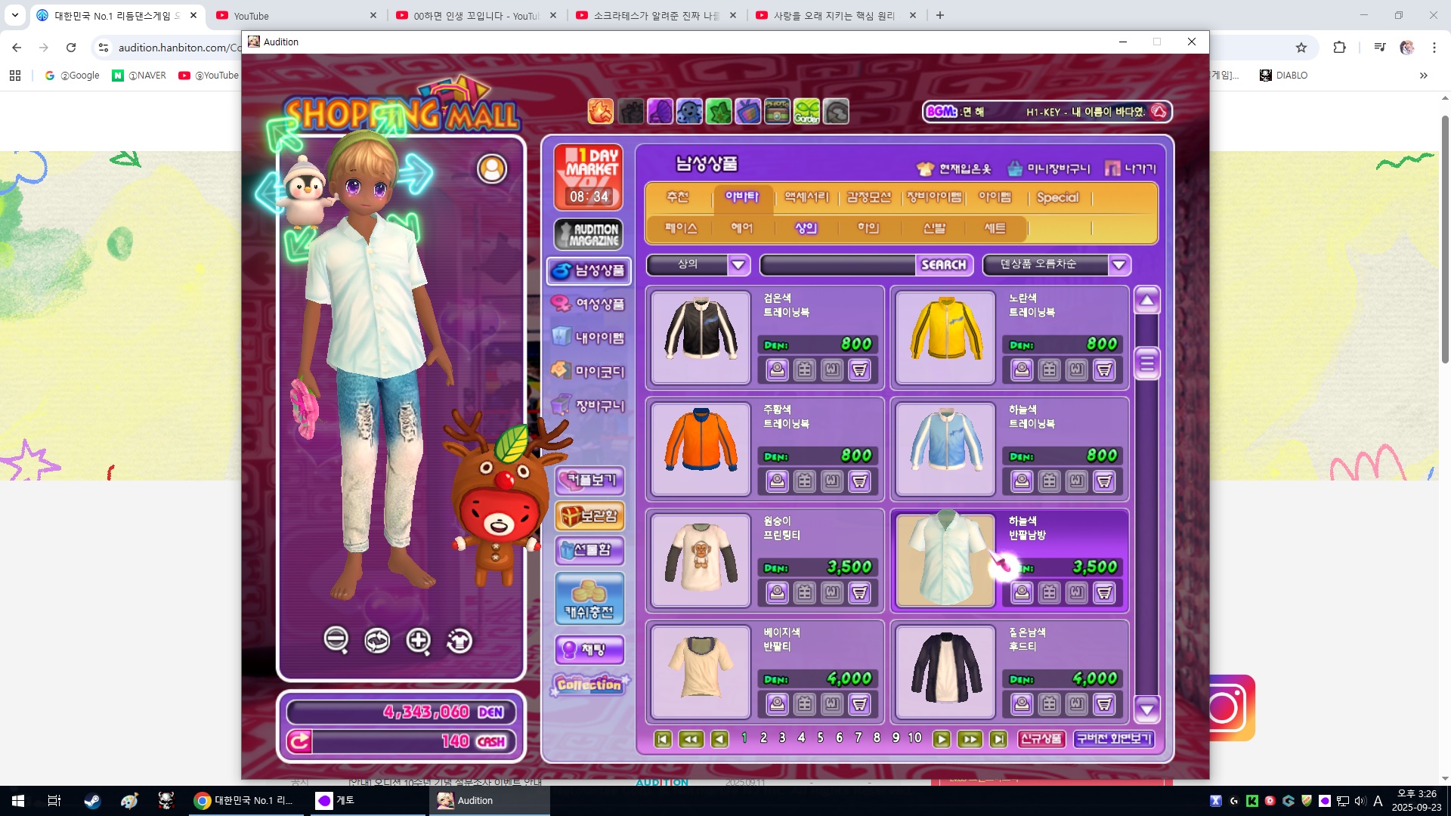Open the 상의 category dropdown
The height and width of the screenshot is (816, 1451).
coord(738,264)
